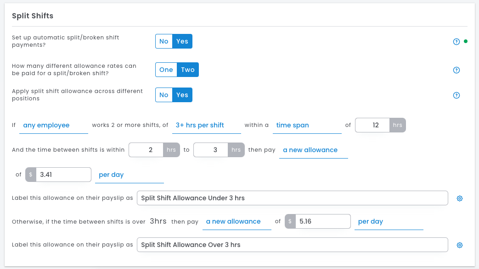The image size is (479, 269).
Task: Open first 'a new allowance' dropdown after hours range
Action: [313, 150]
